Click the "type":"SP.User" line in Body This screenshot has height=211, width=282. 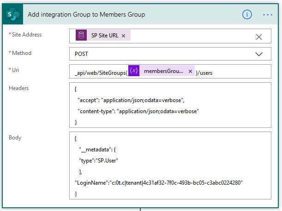coord(98,160)
